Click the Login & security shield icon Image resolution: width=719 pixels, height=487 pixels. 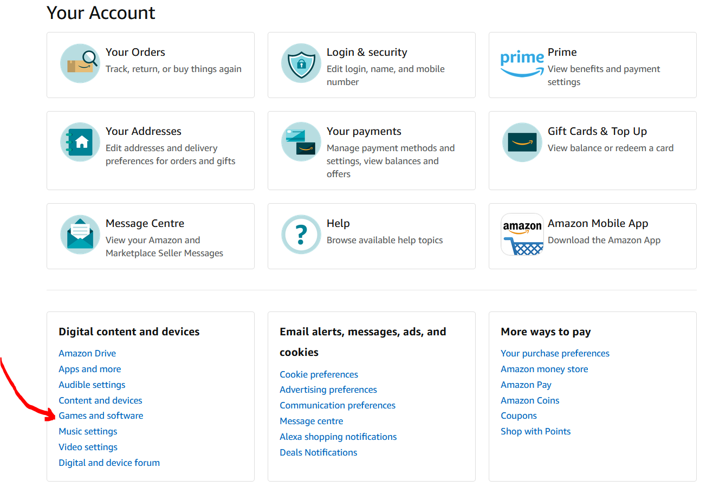(x=301, y=63)
